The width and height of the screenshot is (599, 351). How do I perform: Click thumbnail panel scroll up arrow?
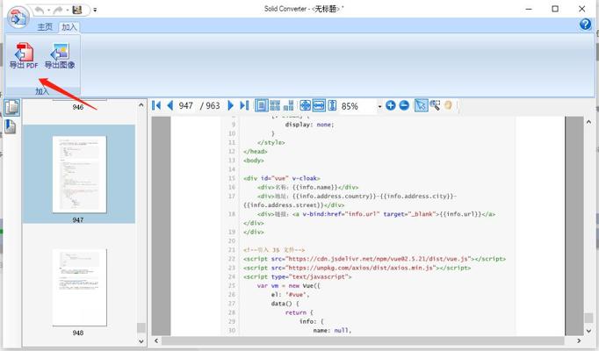pyautogui.click(x=141, y=104)
